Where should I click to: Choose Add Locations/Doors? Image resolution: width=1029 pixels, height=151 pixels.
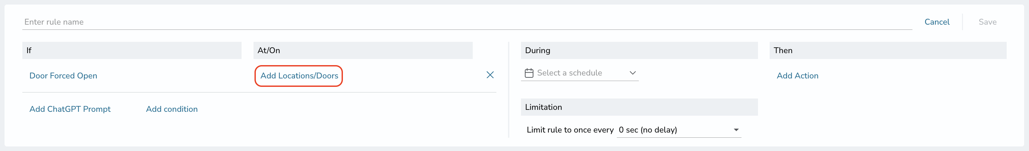(299, 75)
